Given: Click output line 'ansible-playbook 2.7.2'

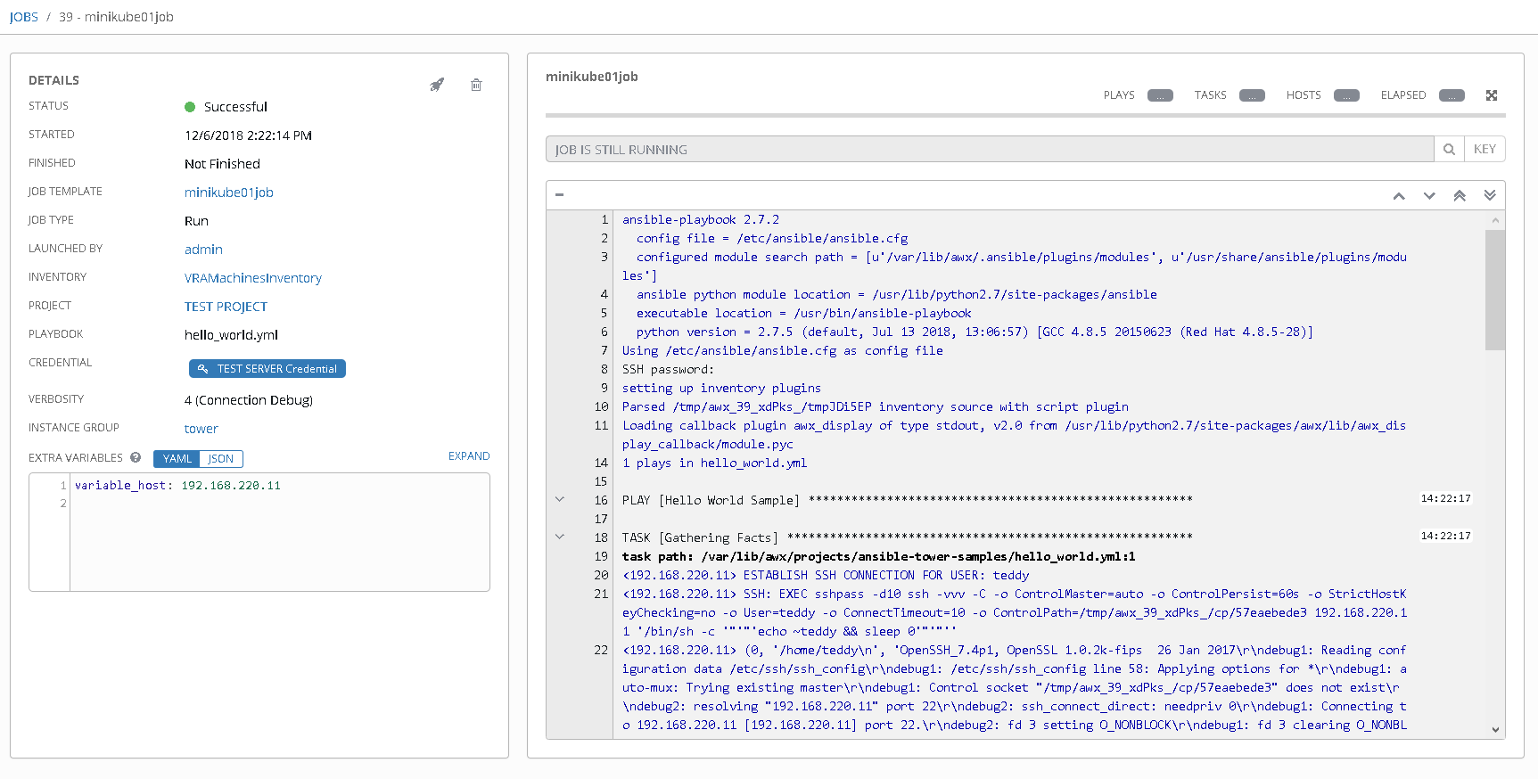Looking at the screenshot, I should 701,219.
